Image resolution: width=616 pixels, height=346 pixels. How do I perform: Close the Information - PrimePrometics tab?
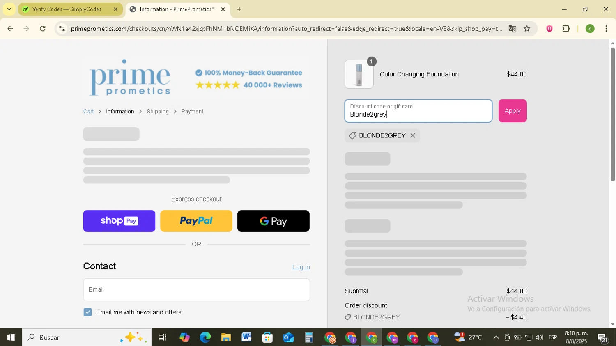pos(223,9)
